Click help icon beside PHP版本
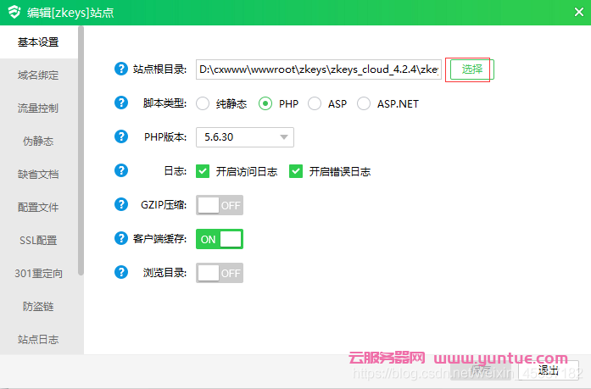 120,136
